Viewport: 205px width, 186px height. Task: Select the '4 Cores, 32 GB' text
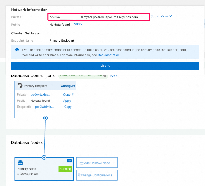pos(28,174)
